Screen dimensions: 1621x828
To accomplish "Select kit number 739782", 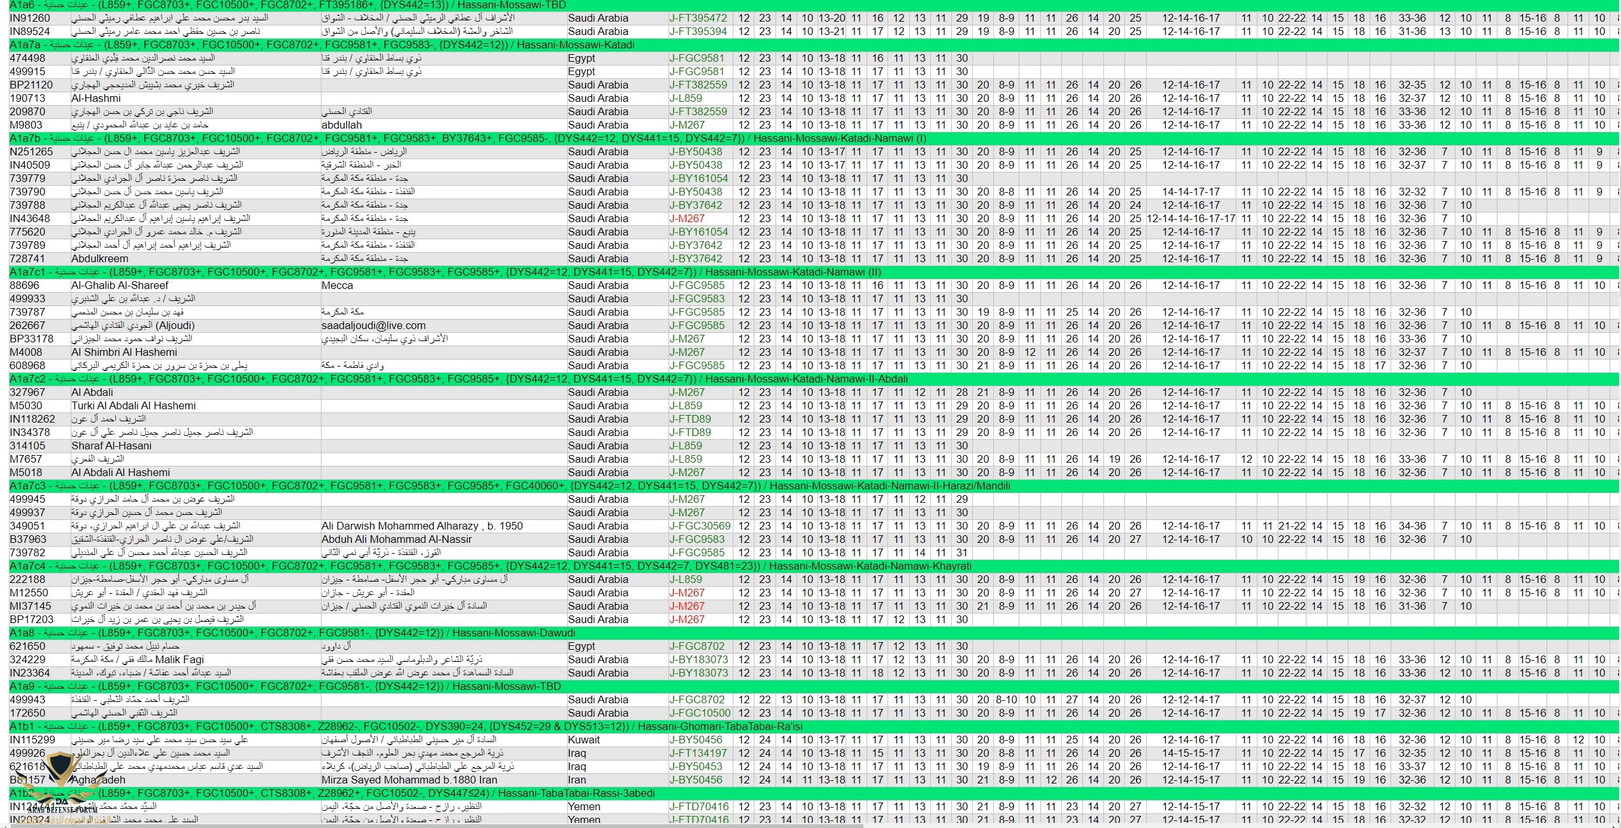I will click(27, 552).
